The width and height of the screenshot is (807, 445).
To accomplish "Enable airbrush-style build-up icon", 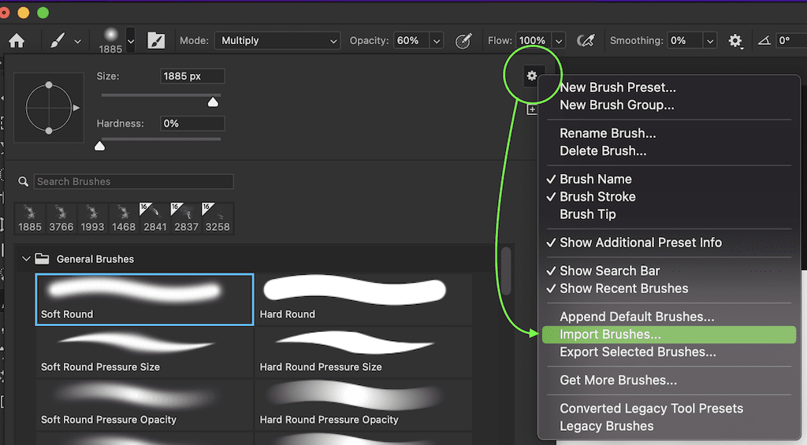I will pyautogui.click(x=586, y=41).
